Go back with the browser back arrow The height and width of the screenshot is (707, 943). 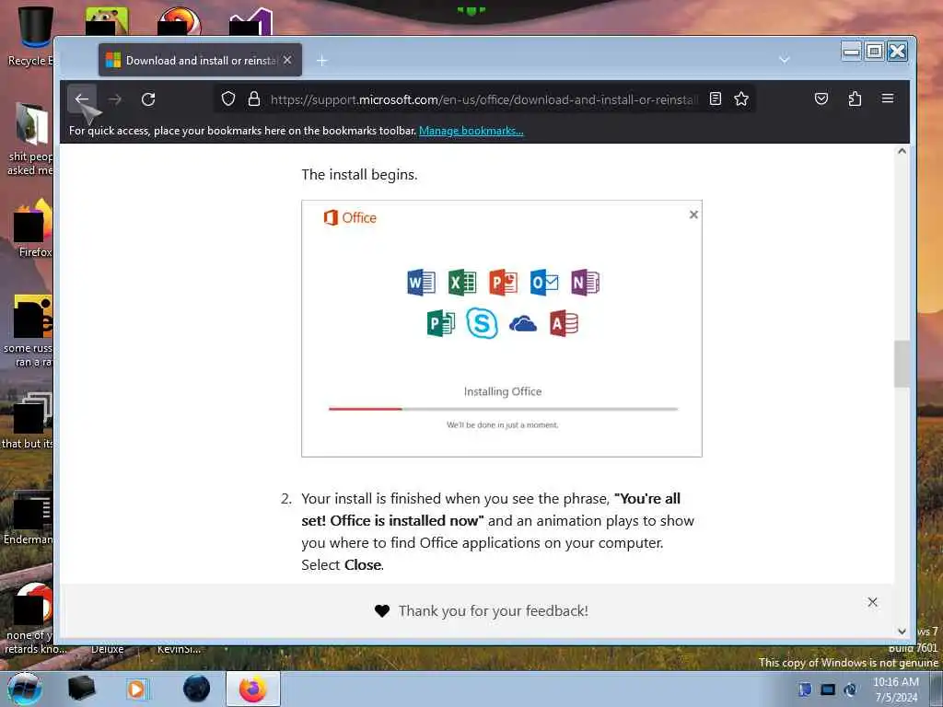point(82,99)
